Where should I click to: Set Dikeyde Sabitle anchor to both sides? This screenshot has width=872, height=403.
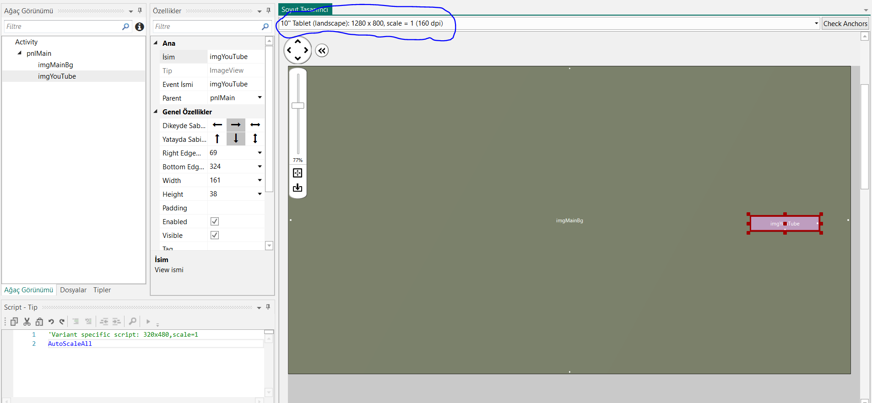click(x=255, y=125)
